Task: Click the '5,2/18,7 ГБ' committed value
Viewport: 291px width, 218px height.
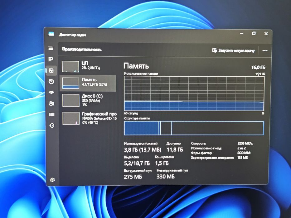Action: tap(137, 163)
